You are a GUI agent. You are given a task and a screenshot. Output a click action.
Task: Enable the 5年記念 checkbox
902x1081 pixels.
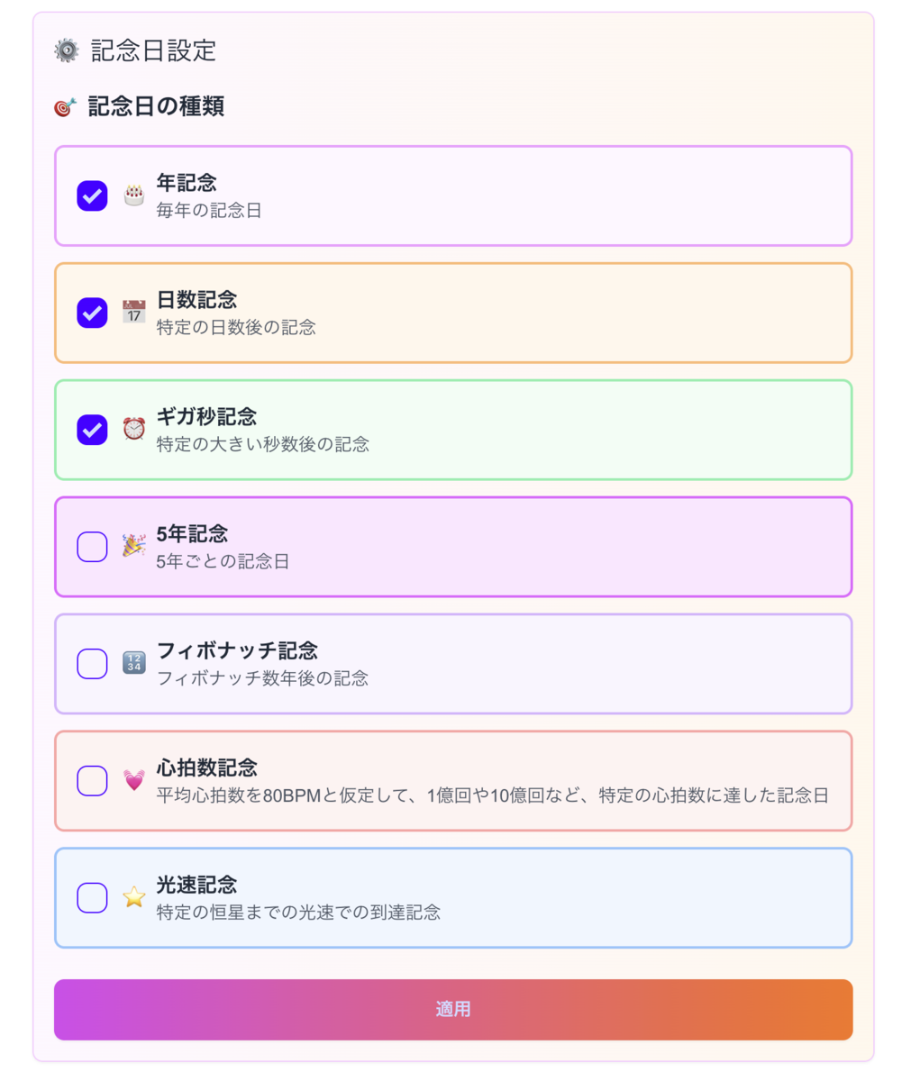92,547
